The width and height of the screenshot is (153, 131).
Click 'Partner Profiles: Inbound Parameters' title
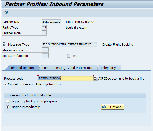(x=54, y=4)
